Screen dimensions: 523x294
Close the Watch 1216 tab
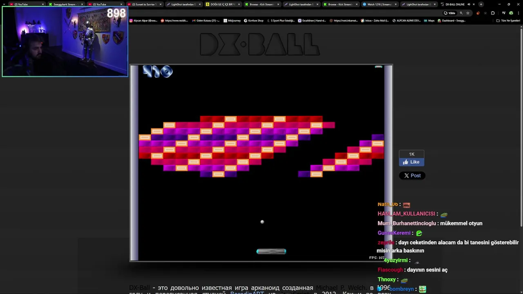click(396, 4)
